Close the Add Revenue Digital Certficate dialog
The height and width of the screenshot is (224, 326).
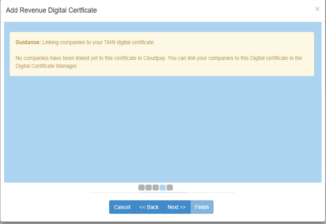[317, 9]
